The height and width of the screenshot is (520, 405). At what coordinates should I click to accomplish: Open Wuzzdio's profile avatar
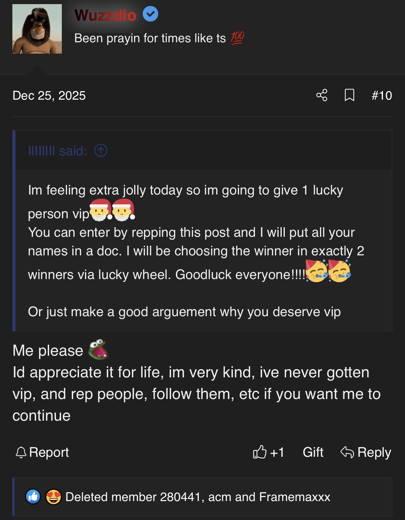coord(37,29)
